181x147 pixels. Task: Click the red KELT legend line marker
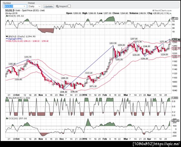coord(7,41)
